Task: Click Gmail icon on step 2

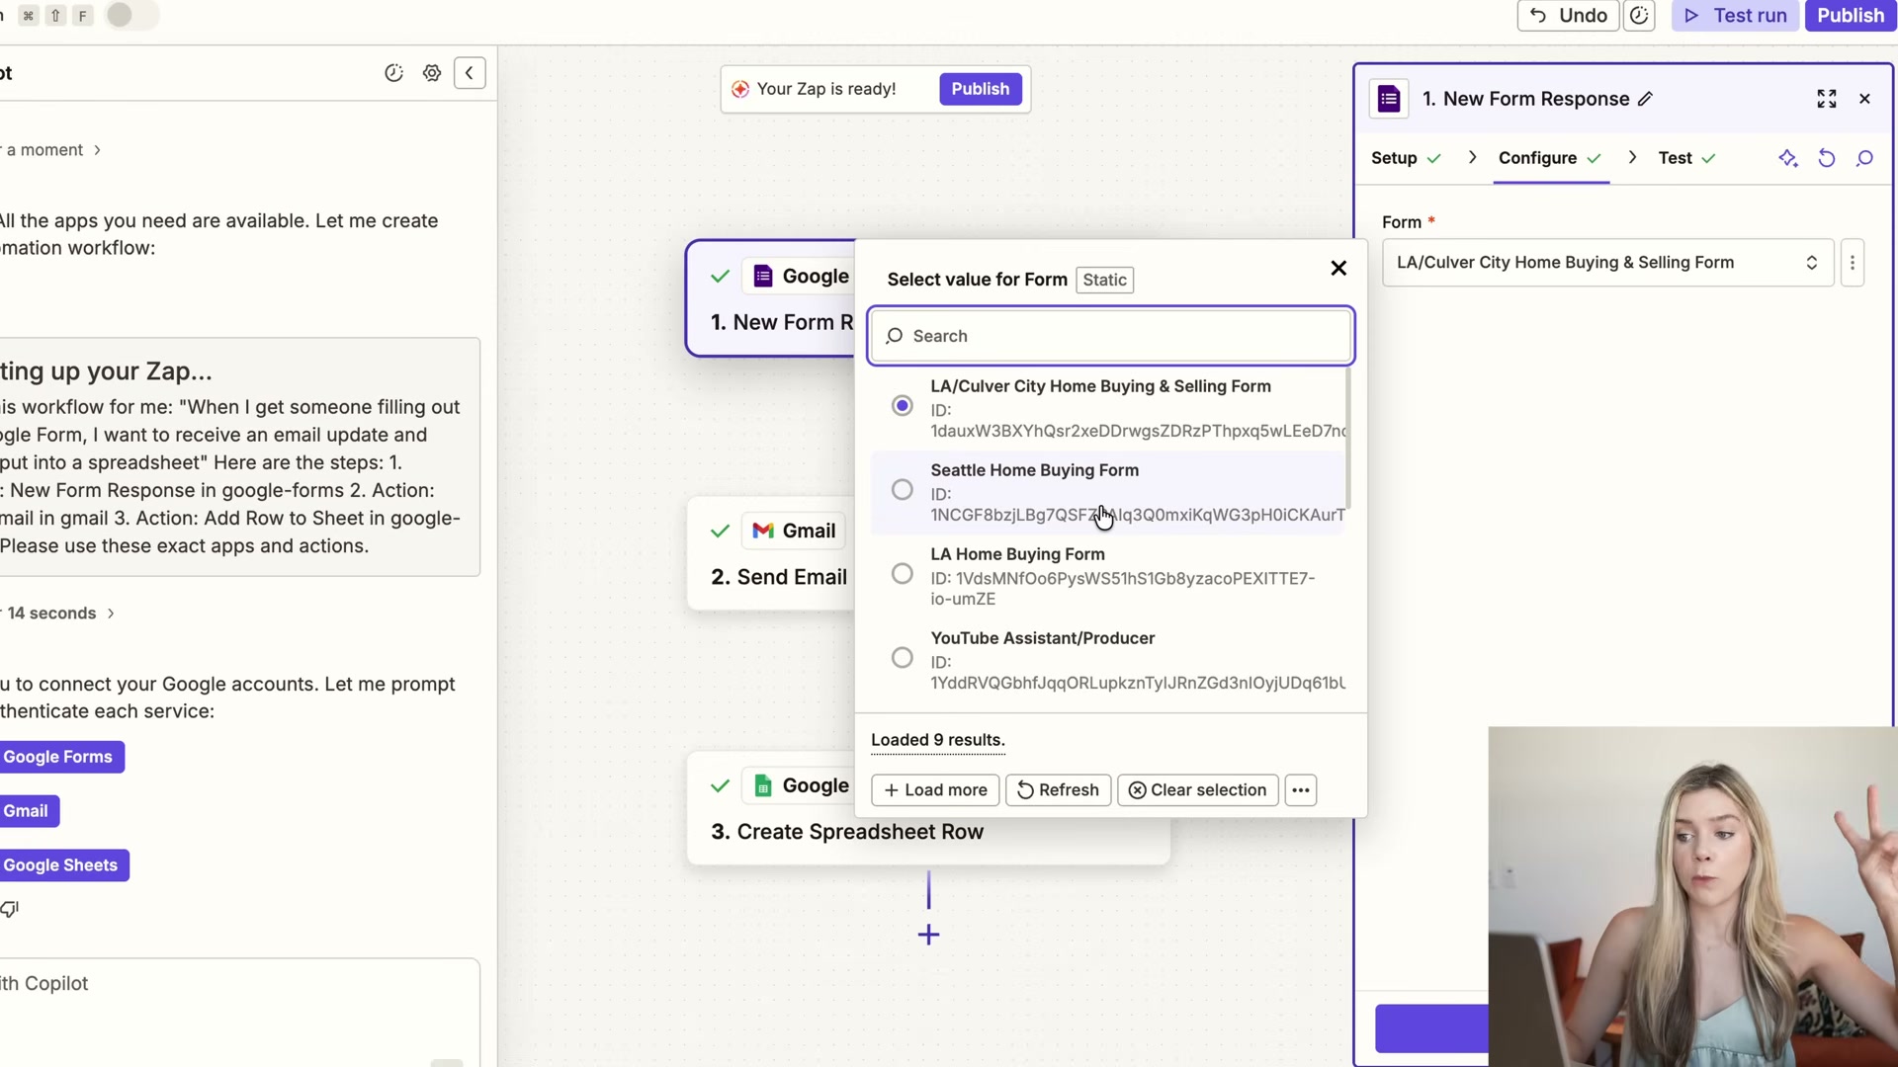Action: click(x=763, y=531)
